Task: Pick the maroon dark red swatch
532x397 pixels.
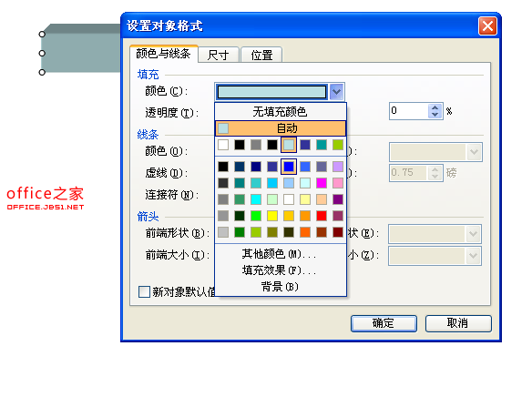Action: coord(338,232)
